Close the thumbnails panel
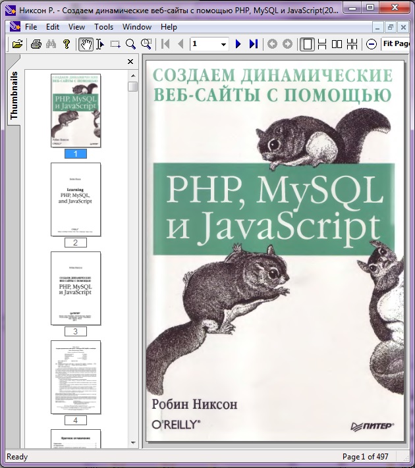415x468 pixels. tap(130, 61)
